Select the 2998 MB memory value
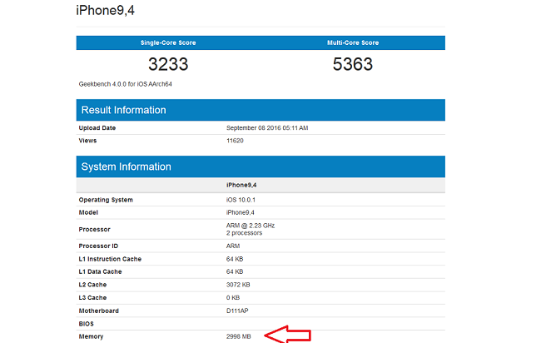The height and width of the screenshot is (343, 541). coord(238,337)
